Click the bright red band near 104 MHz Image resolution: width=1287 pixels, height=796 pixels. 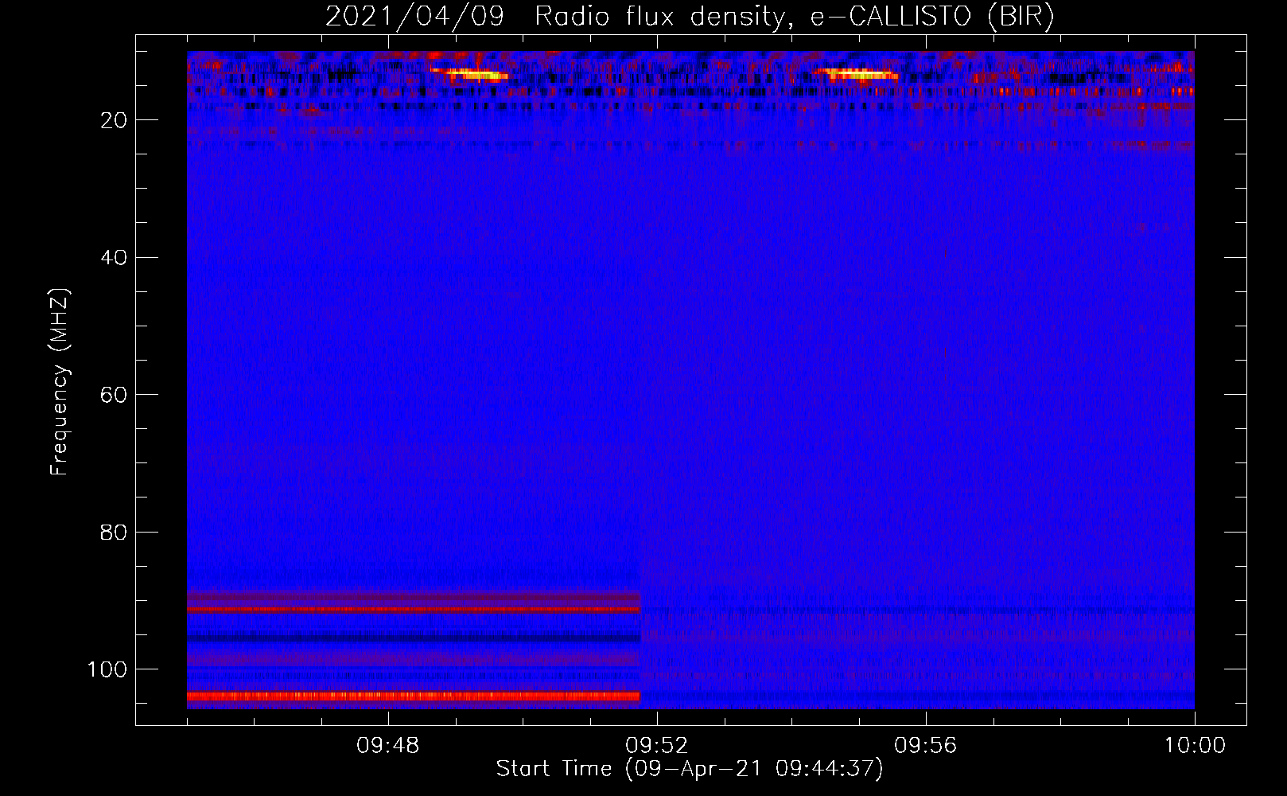(414, 696)
